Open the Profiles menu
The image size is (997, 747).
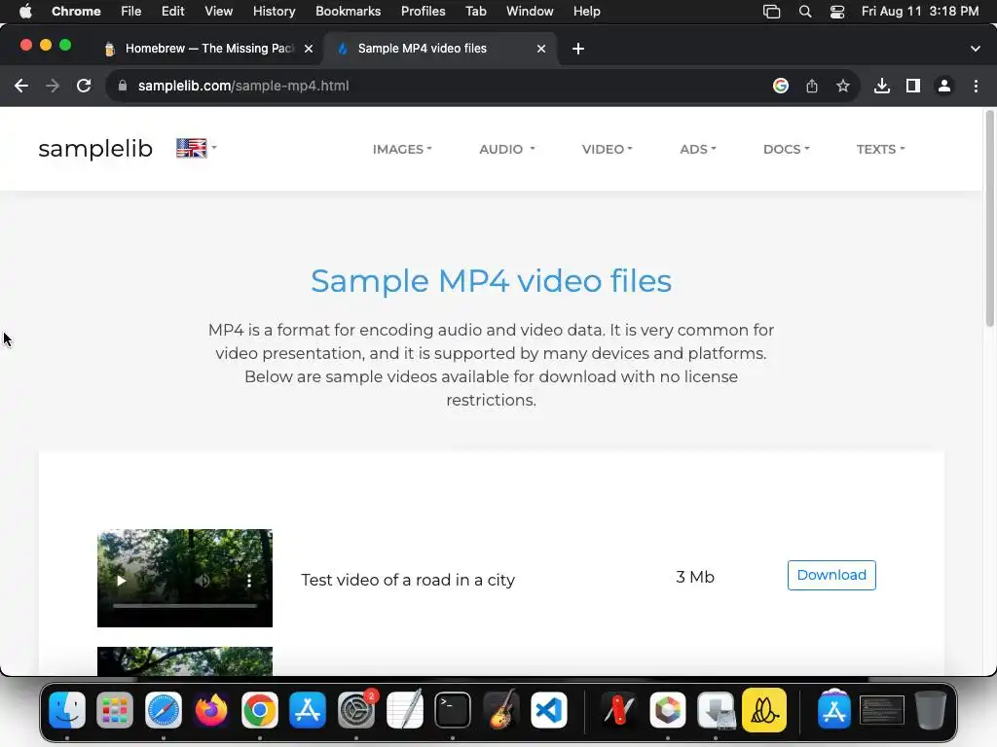(423, 11)
